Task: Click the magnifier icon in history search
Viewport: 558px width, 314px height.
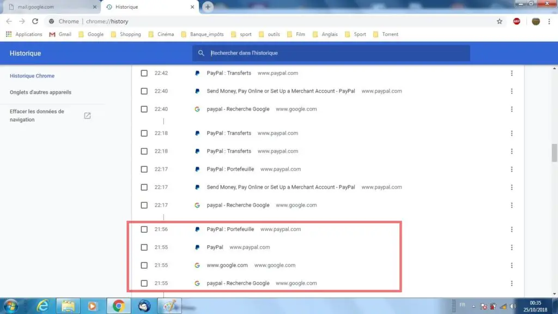Action: click(201, 53)
